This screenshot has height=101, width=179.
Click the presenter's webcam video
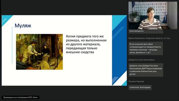(153, 15)
